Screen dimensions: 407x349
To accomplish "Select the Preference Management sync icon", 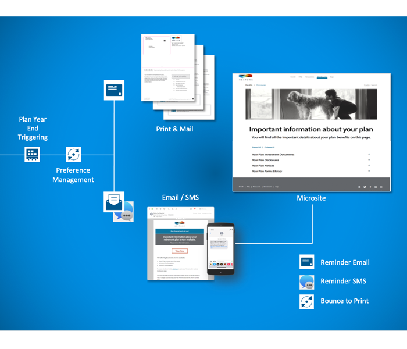I will [x=73, y=155].
